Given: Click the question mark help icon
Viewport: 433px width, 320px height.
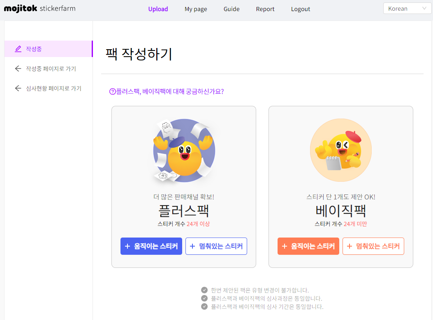Looking at the screenshot, I should 112,91.
